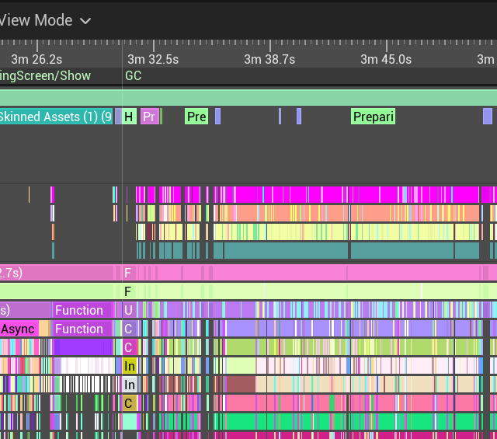
Task: Click the white In event block
Action: click(130, 385)
